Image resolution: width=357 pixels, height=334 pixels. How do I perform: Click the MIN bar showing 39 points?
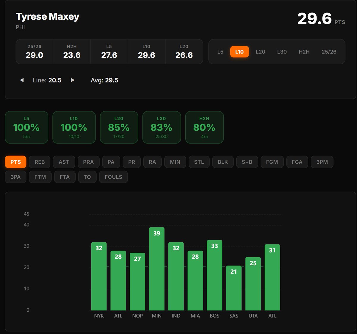157,269
